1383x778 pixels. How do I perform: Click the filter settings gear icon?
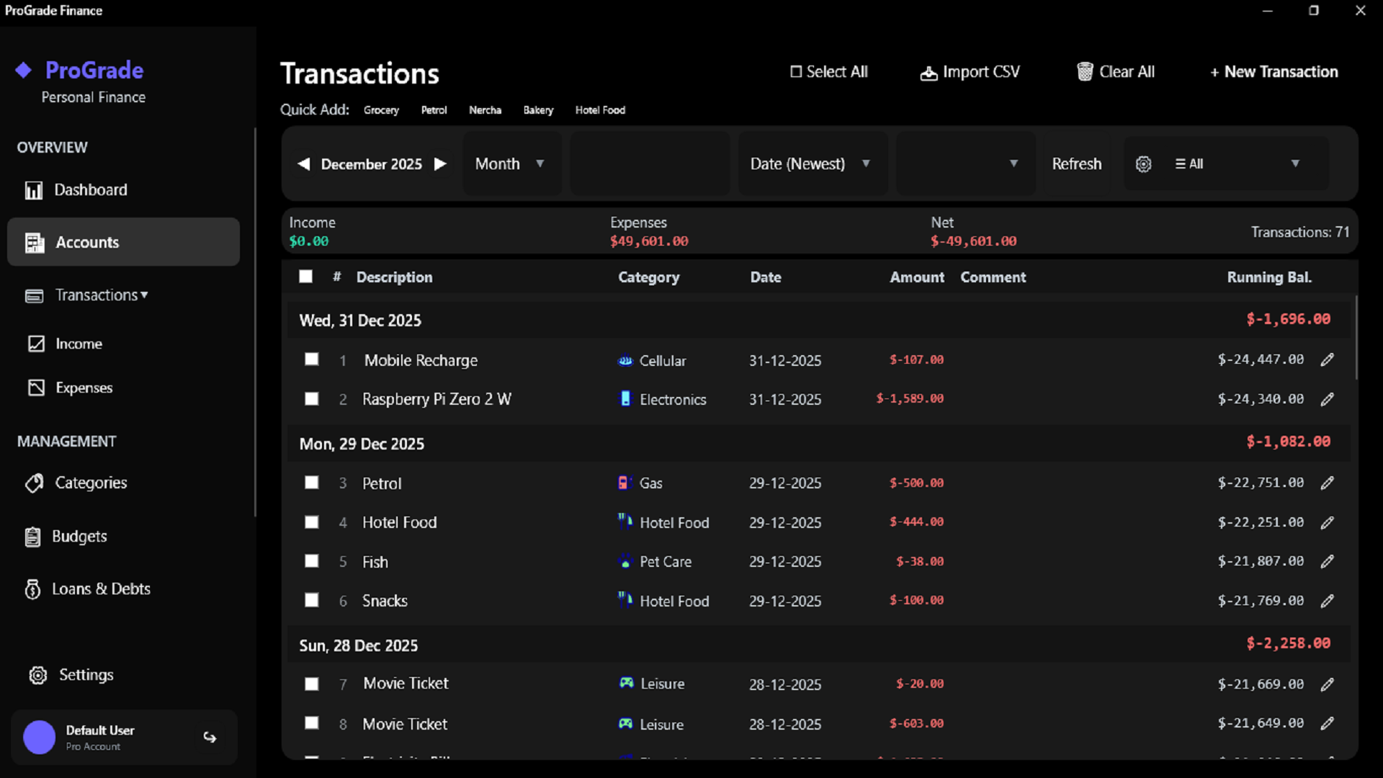[1143, 164]
